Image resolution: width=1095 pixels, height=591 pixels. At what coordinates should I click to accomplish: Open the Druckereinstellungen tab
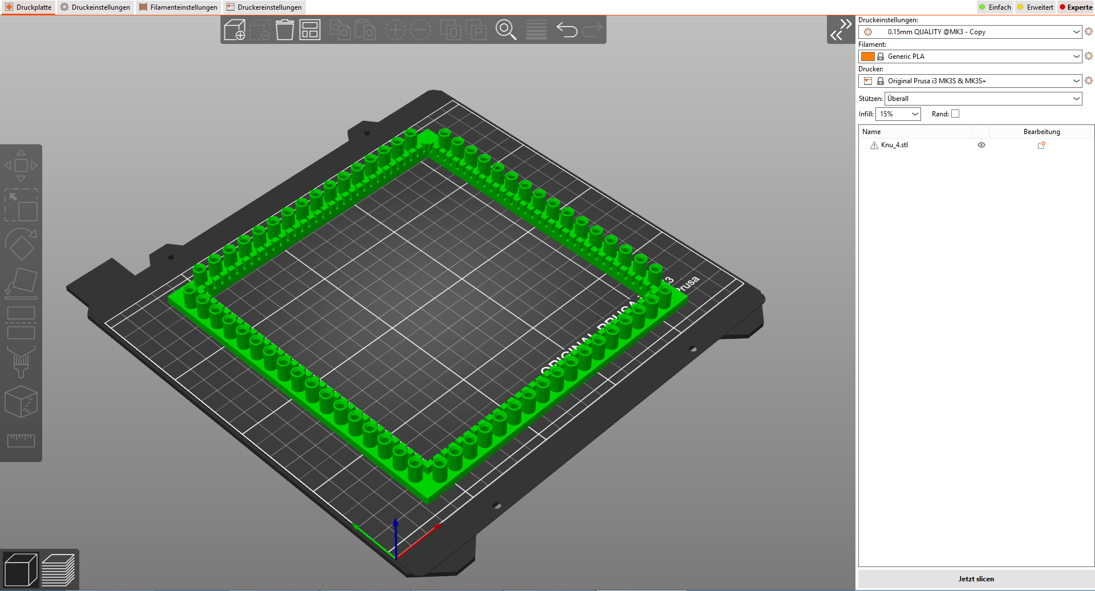coord(264,7)
